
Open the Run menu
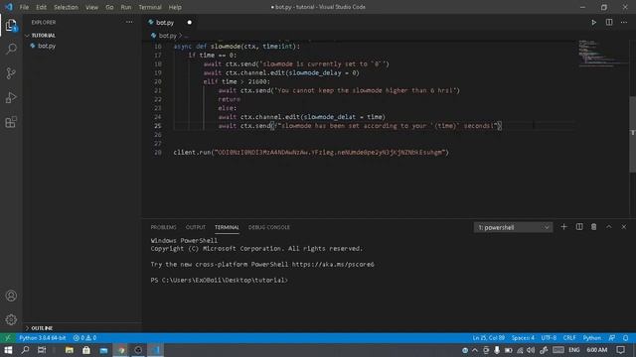pyautogui.click(x=126, y=7)
